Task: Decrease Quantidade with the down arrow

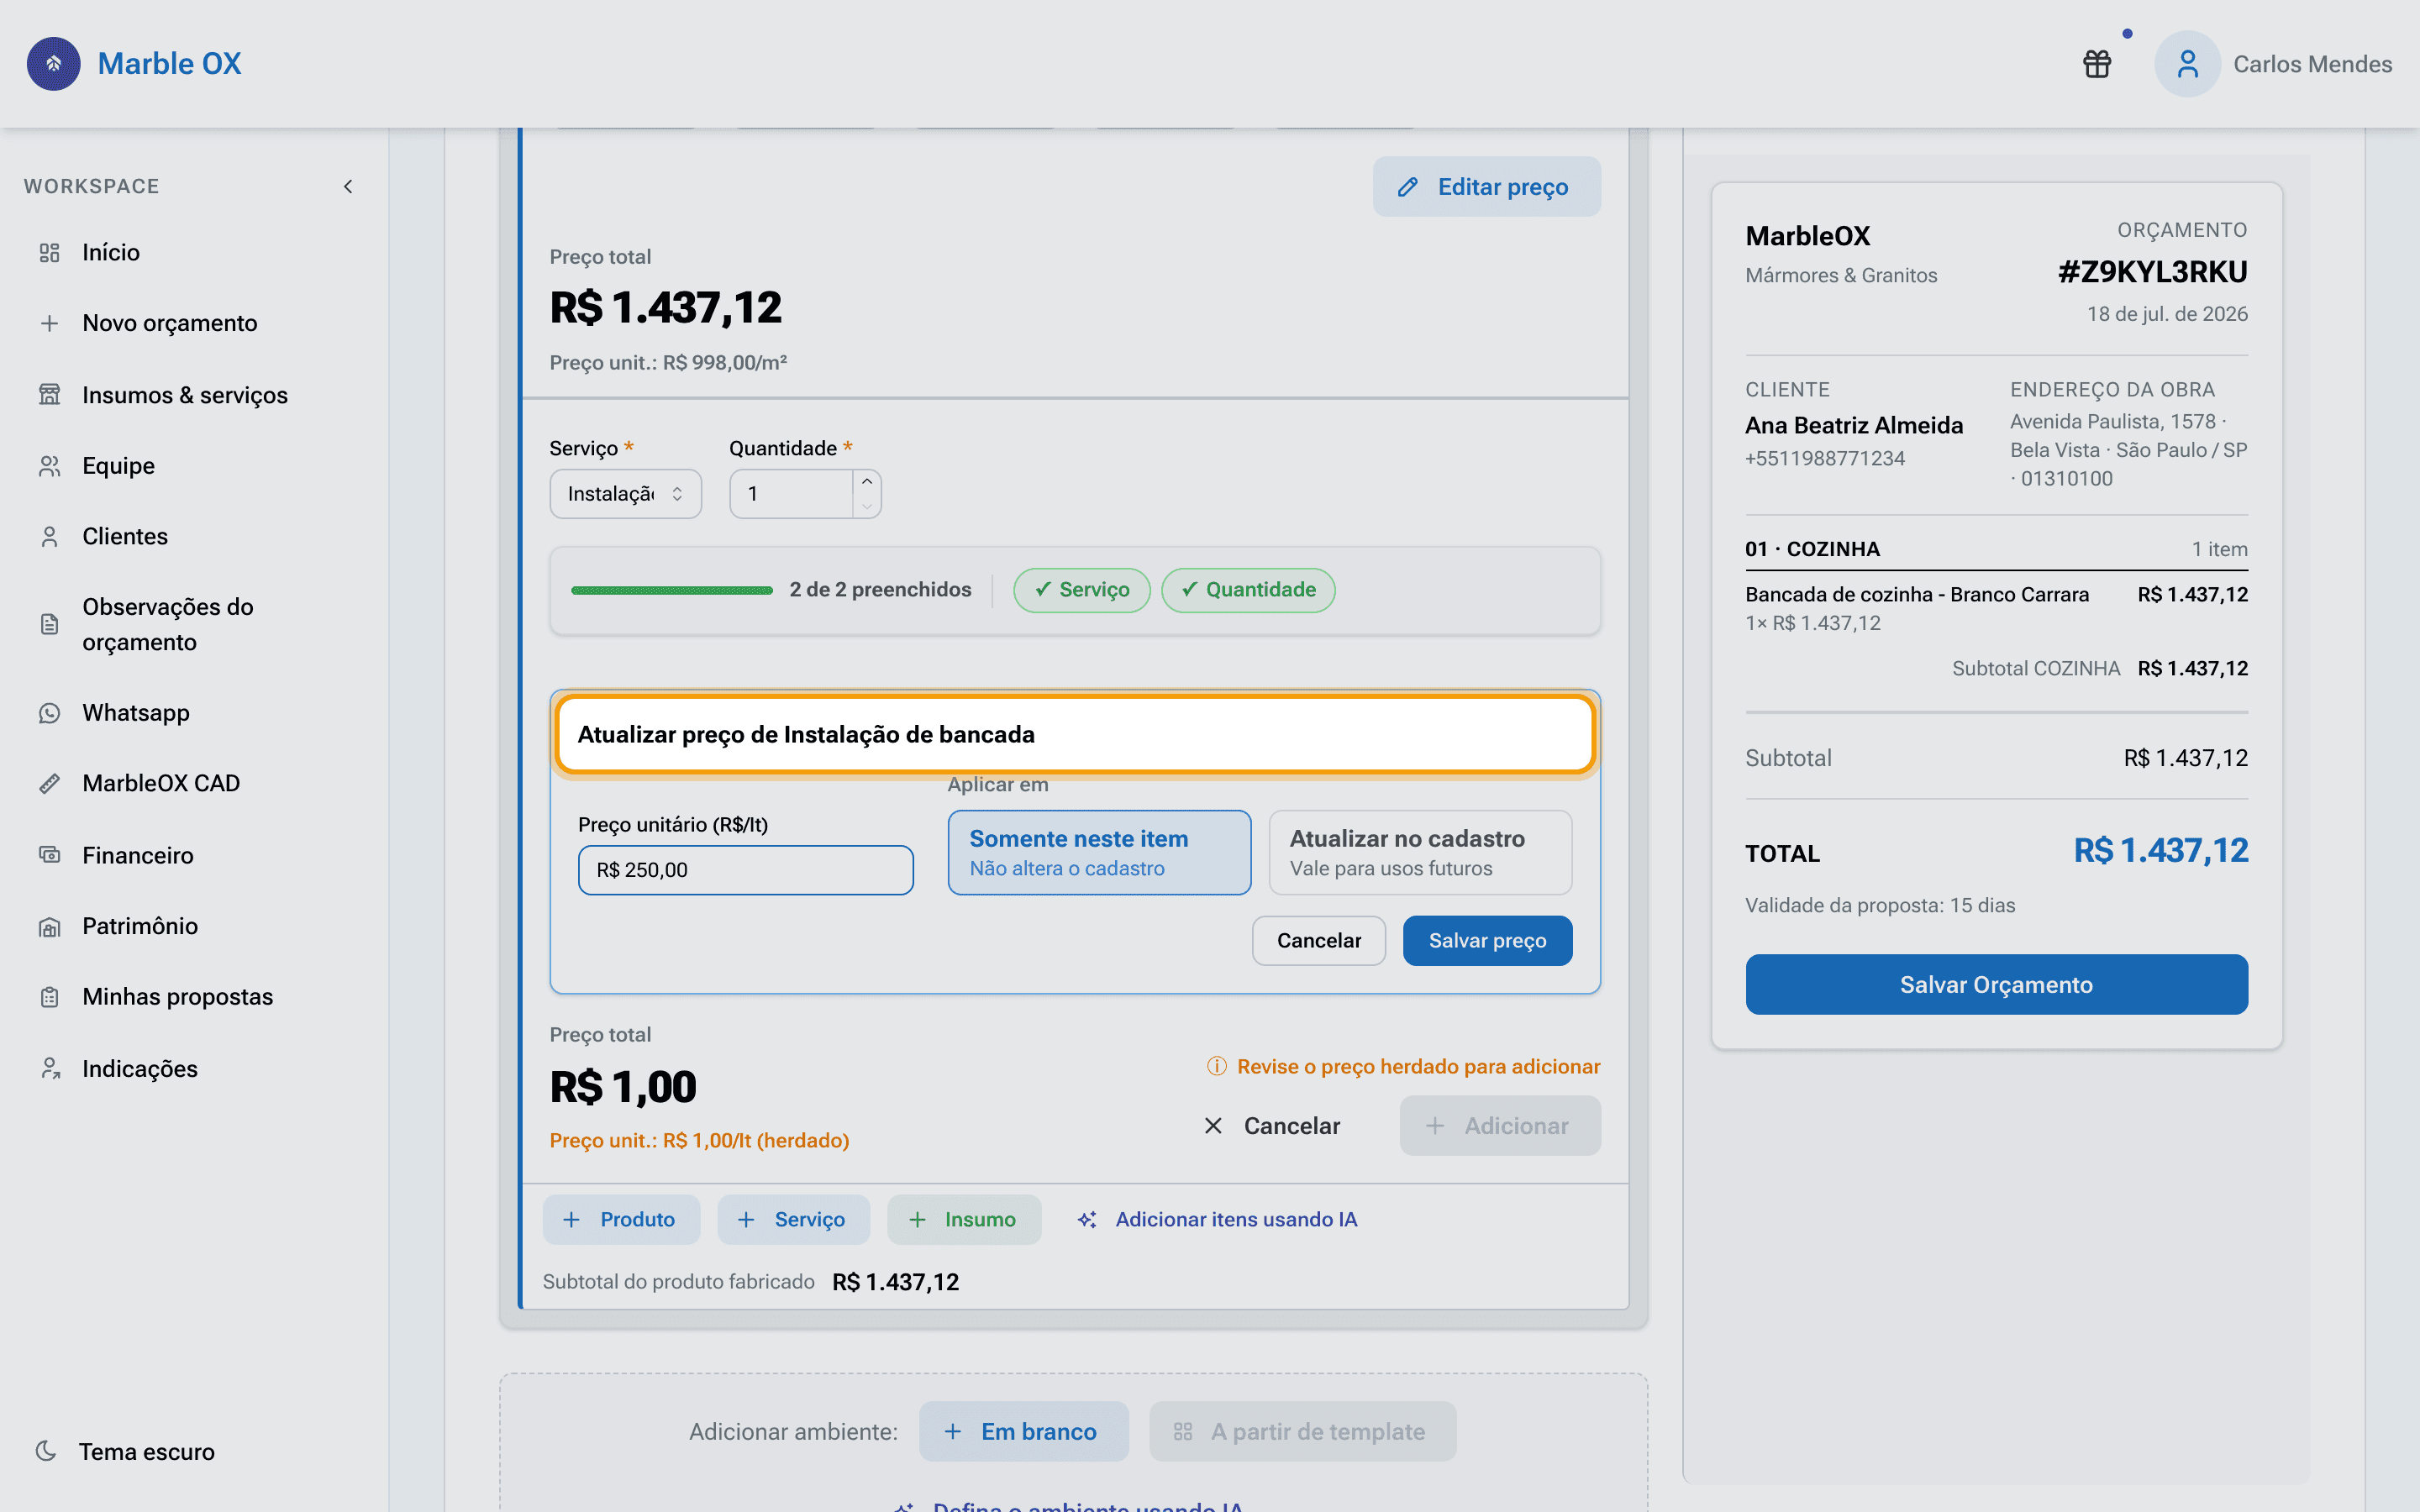Action: (x=867, y=506)
